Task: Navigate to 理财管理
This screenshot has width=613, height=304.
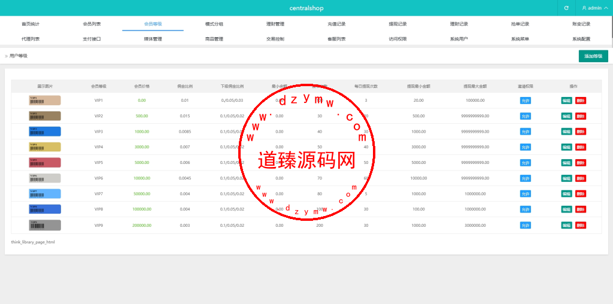Action: tap(275, 24)
